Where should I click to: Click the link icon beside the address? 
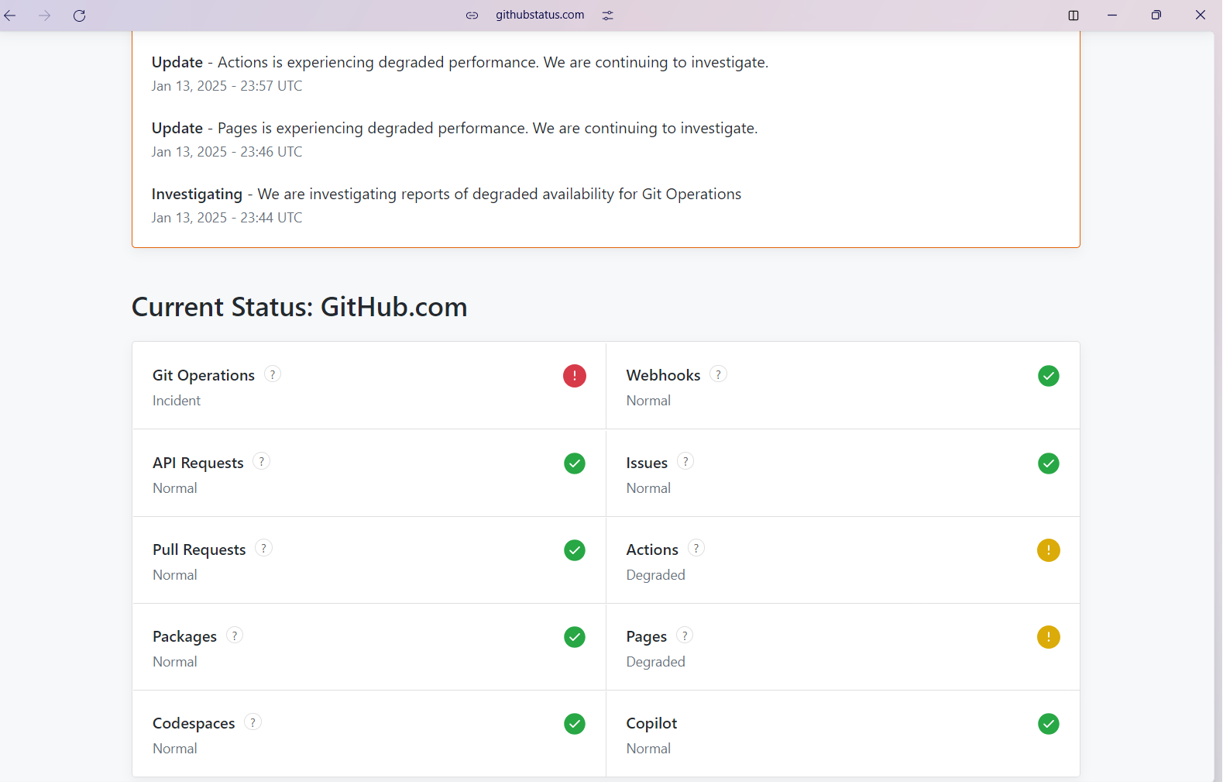tap(472, 16)
